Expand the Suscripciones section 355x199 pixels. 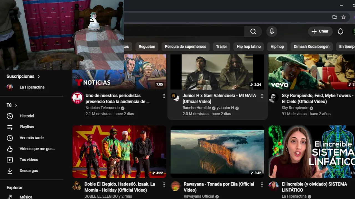point(23,76)
